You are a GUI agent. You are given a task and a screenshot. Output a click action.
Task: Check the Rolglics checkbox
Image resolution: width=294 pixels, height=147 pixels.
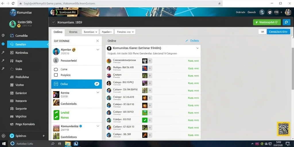[56, 75]
